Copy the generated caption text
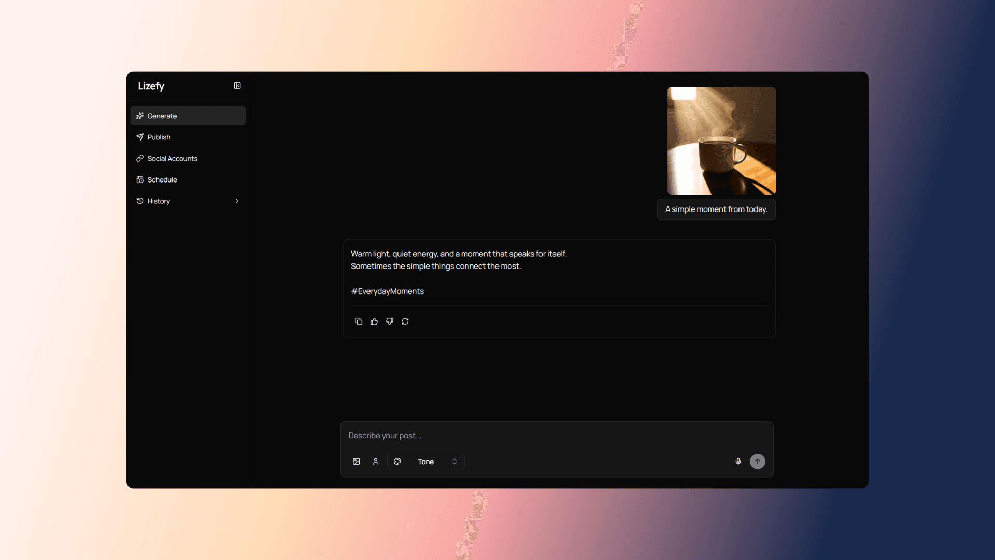The image size is (995, 560). click(358, 321)
